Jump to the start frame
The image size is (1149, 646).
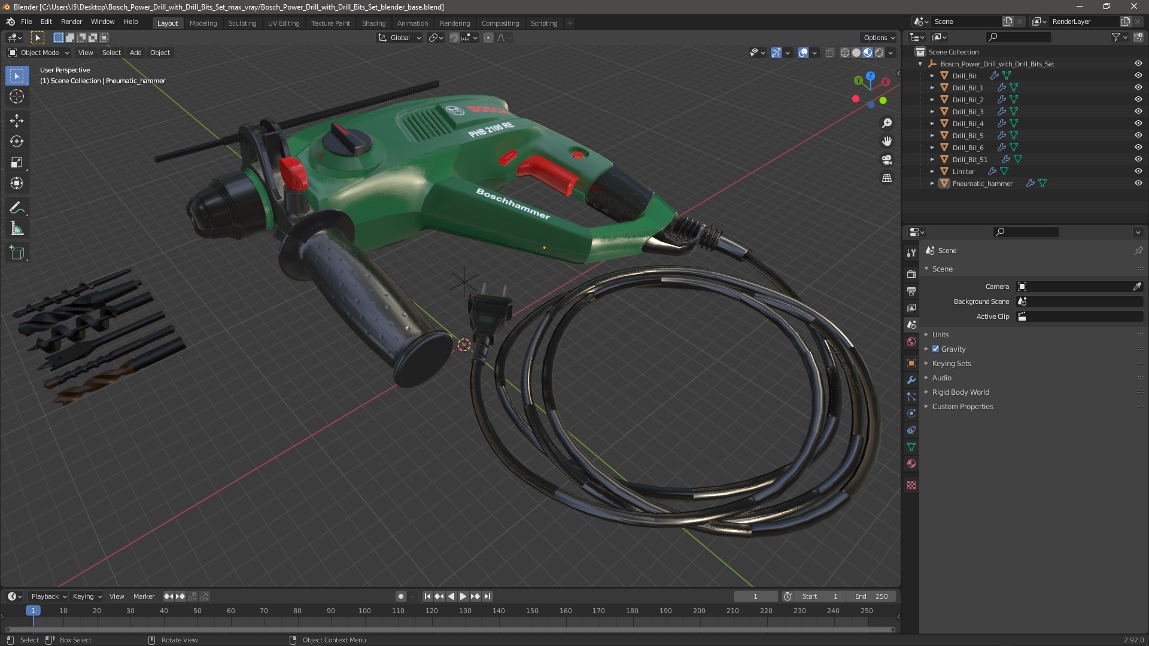(x=427, y=596)
